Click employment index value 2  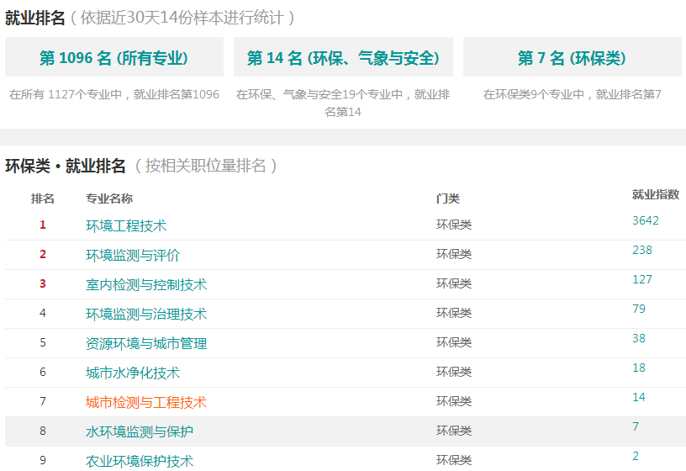click(636, 456)
